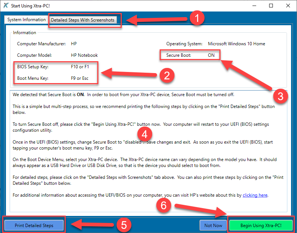The image size is (297, 233).
Task: Click the Not Now button
Action: pyautogui.click(x=213, y=225)
